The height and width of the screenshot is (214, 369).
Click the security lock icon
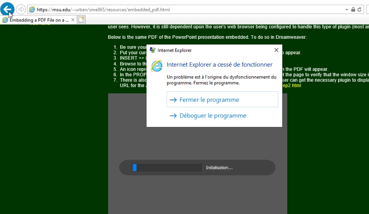(353, 9)
